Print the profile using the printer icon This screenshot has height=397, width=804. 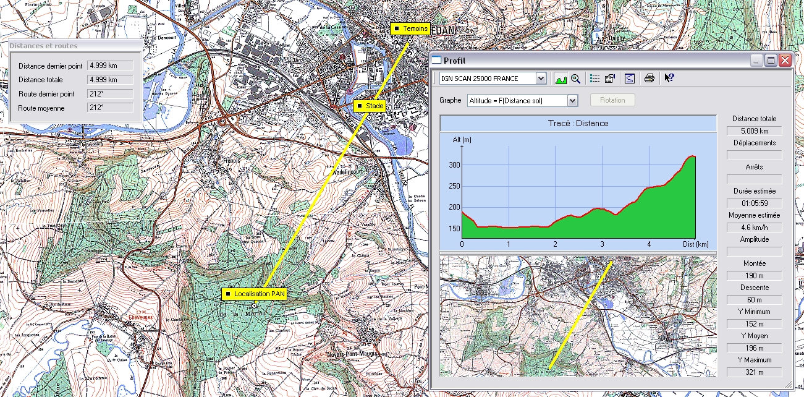click(649, 79)
